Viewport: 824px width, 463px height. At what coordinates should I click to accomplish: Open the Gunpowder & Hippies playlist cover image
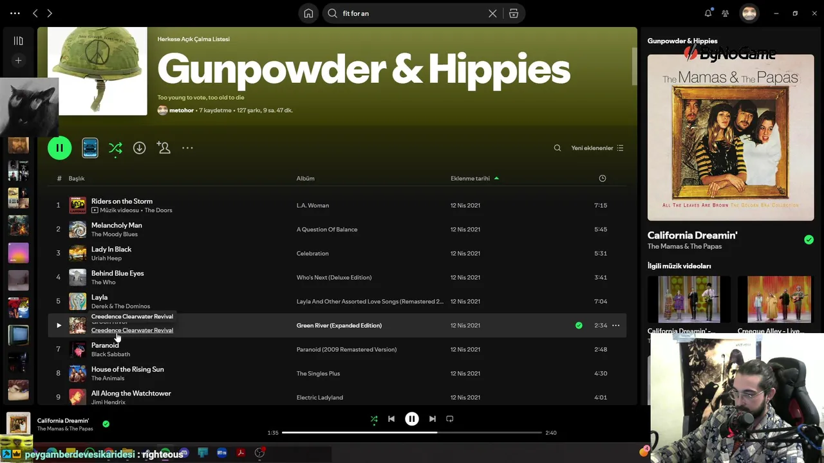coord(97,71)
